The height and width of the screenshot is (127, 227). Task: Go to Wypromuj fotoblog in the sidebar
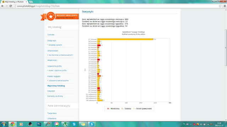click(x=56, y=86)
